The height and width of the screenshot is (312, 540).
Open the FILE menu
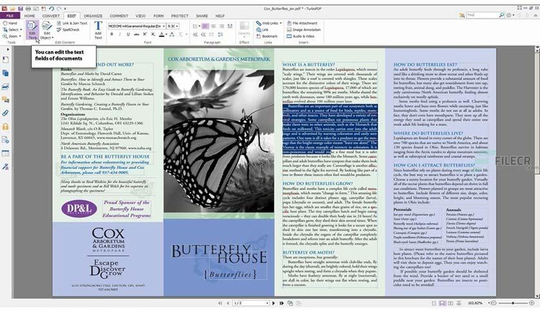[10, 16]
